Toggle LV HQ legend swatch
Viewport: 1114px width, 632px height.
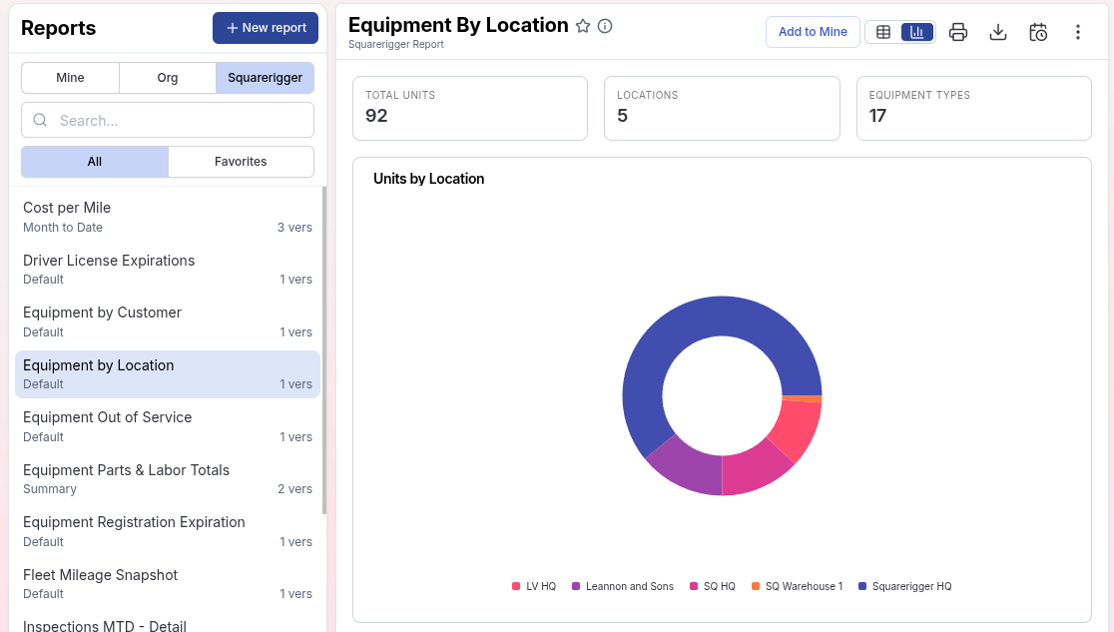(x=516, y=586)
